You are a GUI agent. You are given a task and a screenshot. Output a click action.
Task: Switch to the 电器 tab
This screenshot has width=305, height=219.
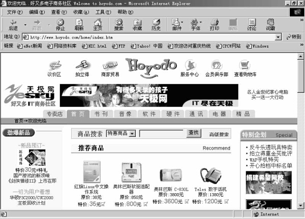coord(220,114)
